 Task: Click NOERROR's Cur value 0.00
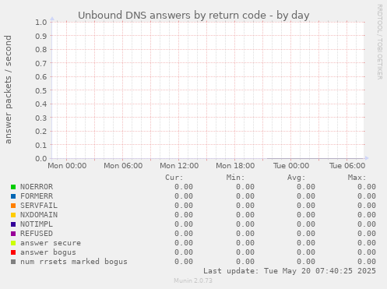(184, 187)
